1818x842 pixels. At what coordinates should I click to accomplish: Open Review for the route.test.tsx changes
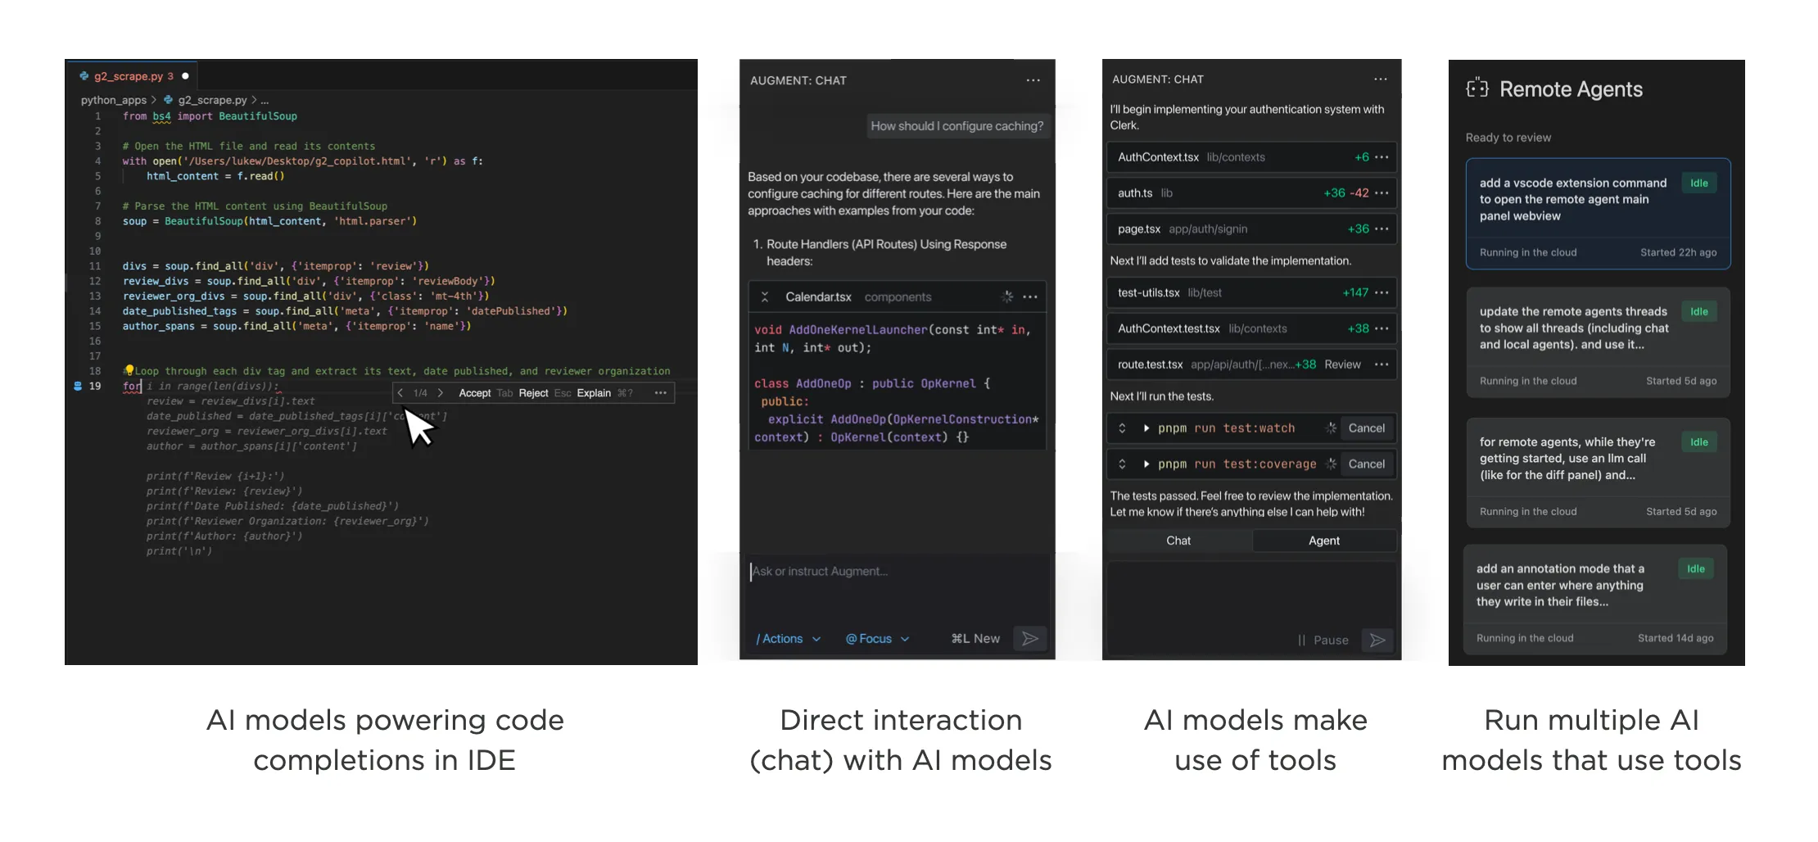coord(1341,364)
